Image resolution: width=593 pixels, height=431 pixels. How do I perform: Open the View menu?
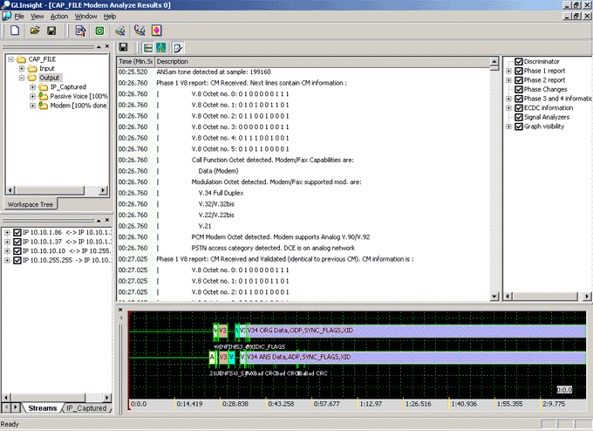(x=37, y=17)
